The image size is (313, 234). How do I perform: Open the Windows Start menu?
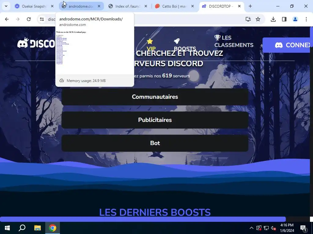click(x=7, y=228)
